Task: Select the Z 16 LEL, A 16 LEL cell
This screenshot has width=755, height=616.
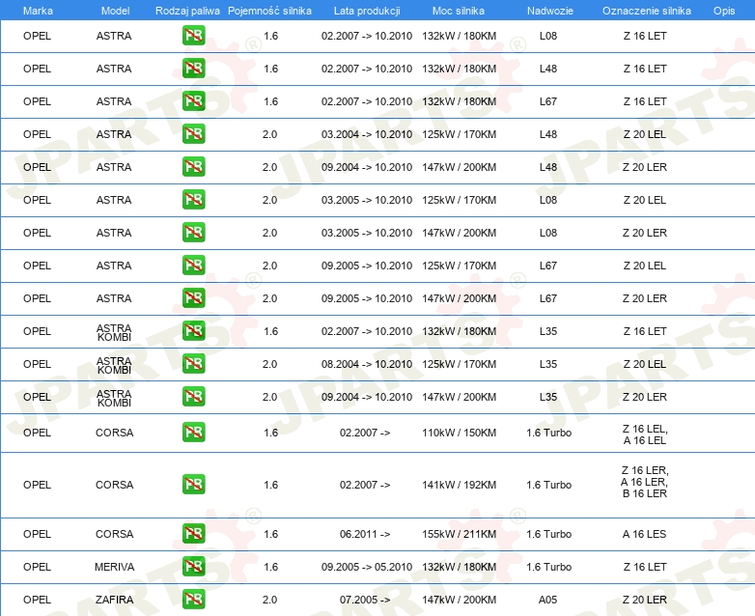Action: (x=645, y=434)
